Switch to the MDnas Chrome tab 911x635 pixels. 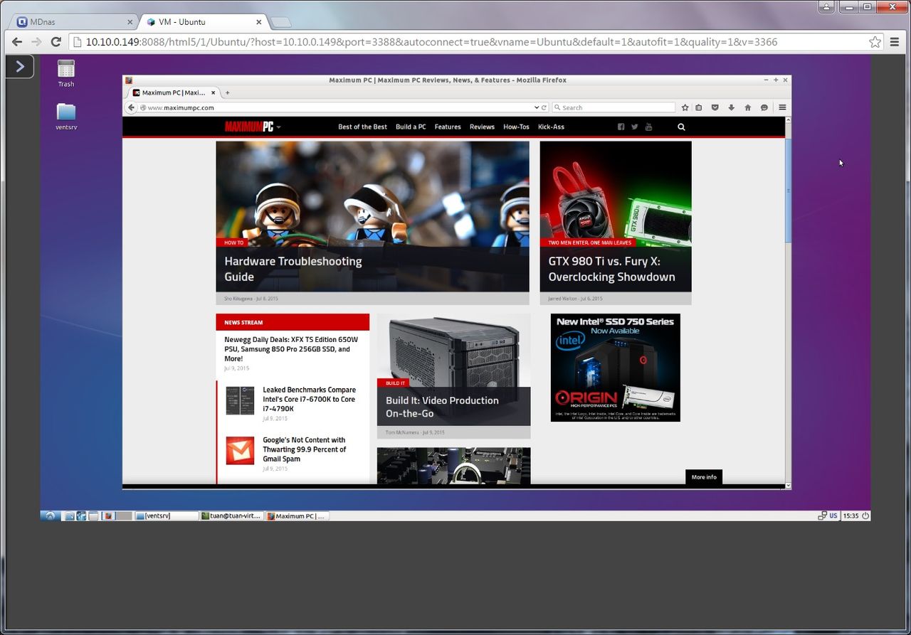point(74,22)
